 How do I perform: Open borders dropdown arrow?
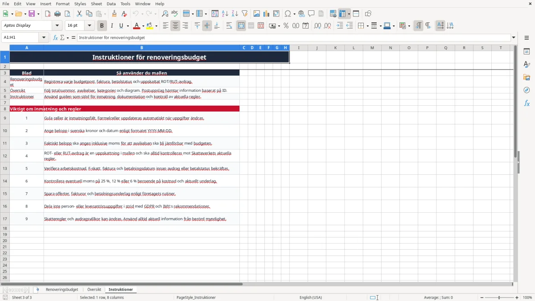pos(367,26)
